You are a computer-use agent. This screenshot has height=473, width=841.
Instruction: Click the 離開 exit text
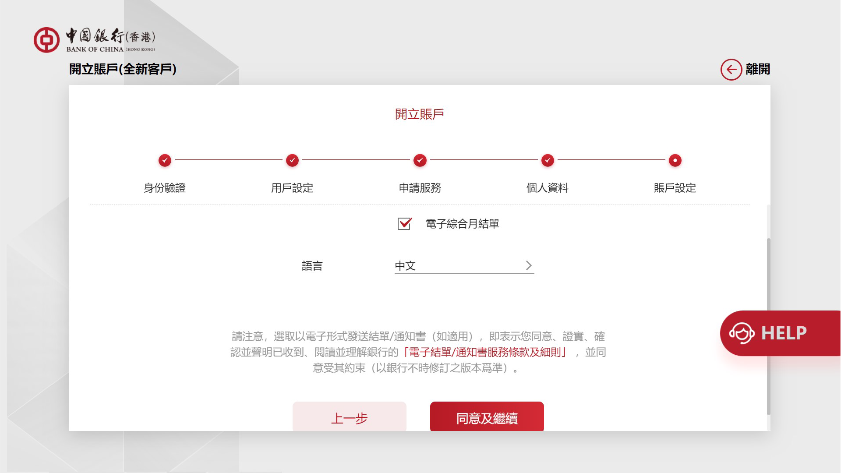click(758, 69)
